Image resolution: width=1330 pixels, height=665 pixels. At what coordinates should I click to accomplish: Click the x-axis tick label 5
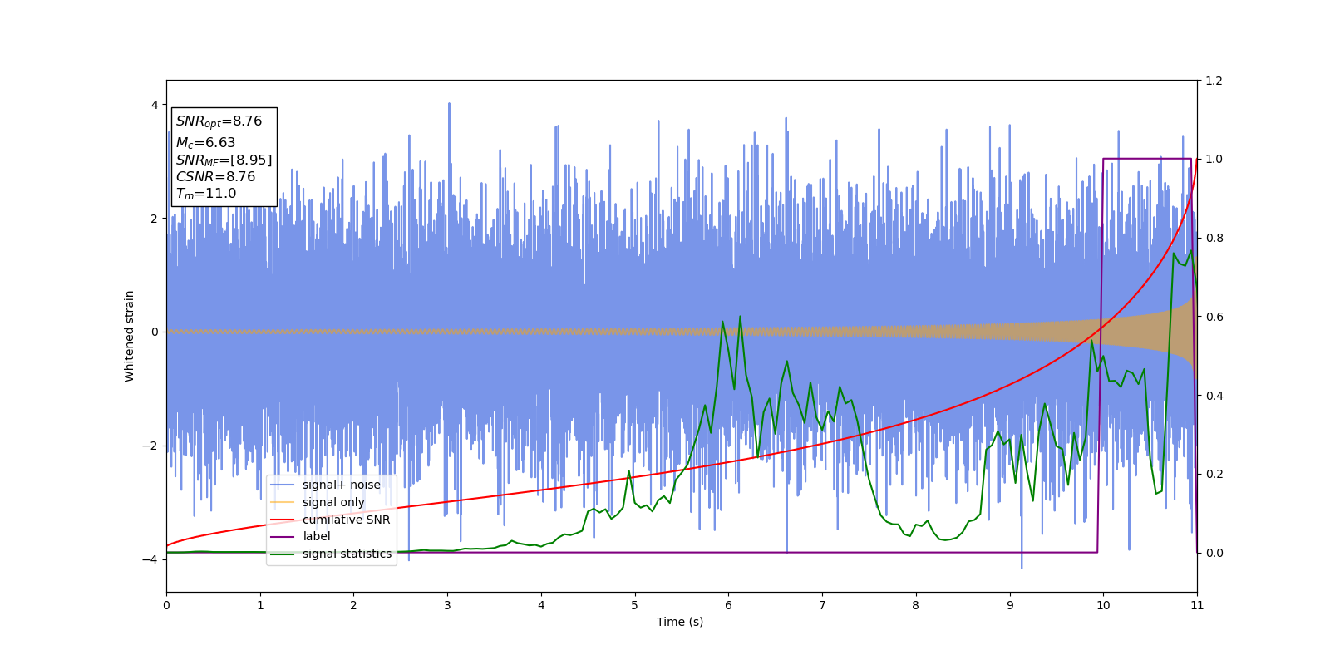(x=635, y=605)
